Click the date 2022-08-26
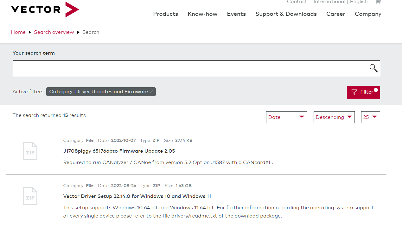 [124, 186]
